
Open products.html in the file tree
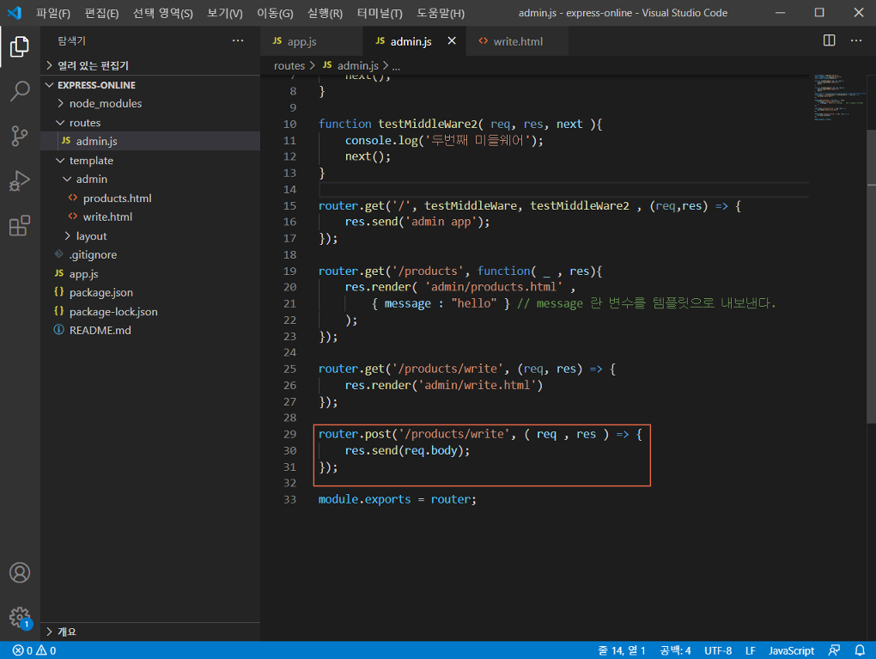[151, 198]
